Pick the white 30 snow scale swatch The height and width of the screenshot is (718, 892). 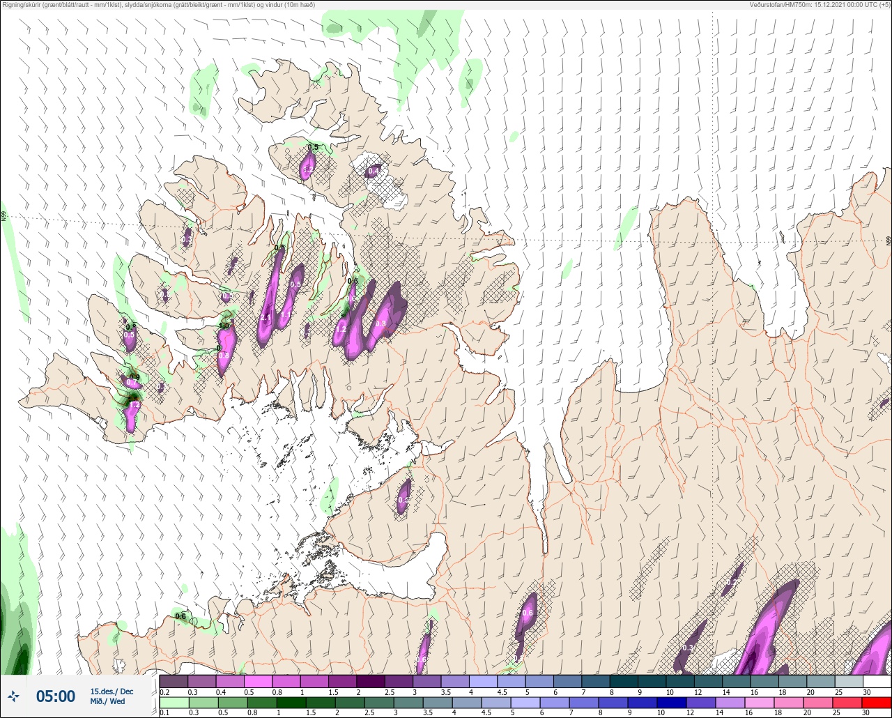pos(877,681)
